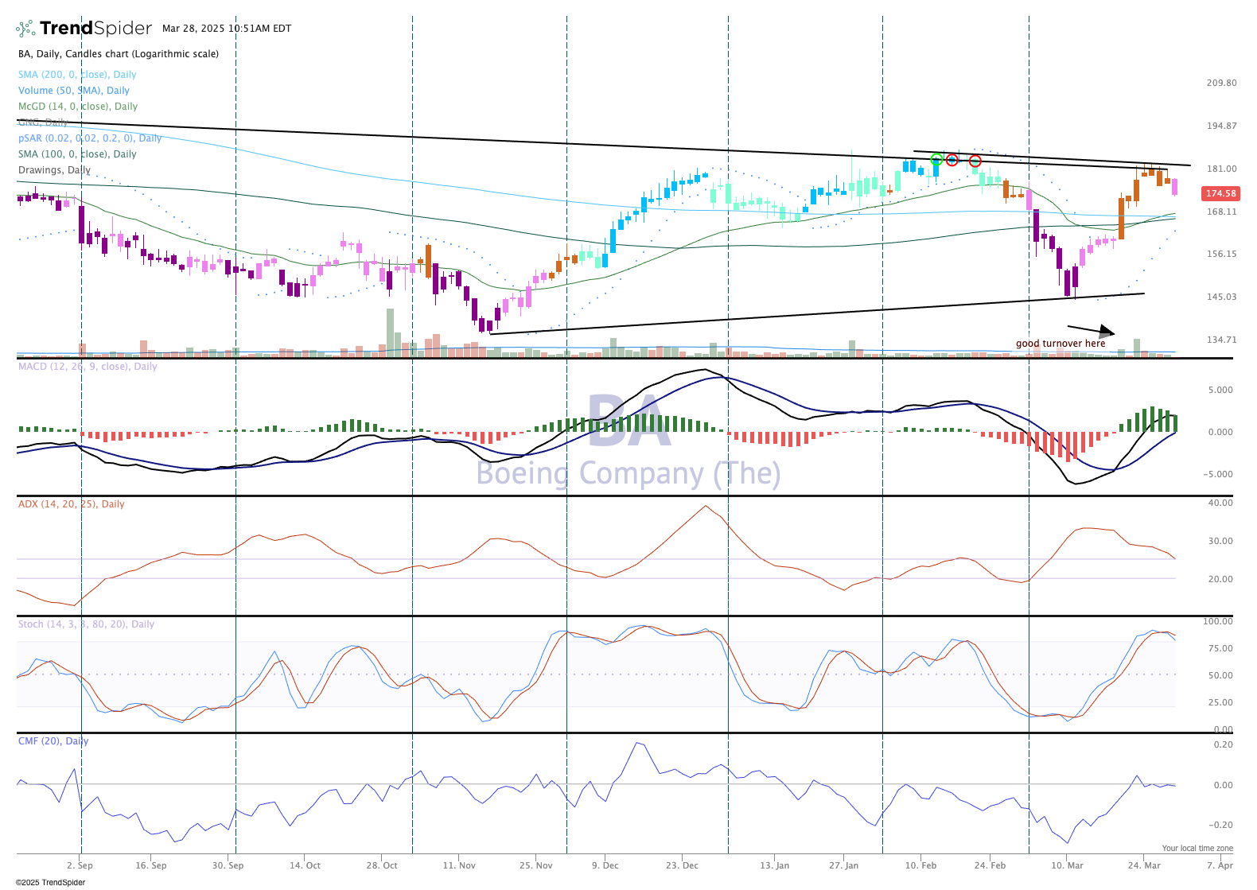Click the 9. Dec date on time axis
Viewport: 1257px width, 890px height.
pyautogui.click(x=605, y=865)
